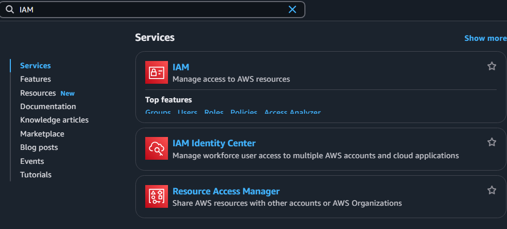Select Features in the left sidebar
The width and height of the screenshot is (507, 229).
pyautogui.click(x=35, y=79)
